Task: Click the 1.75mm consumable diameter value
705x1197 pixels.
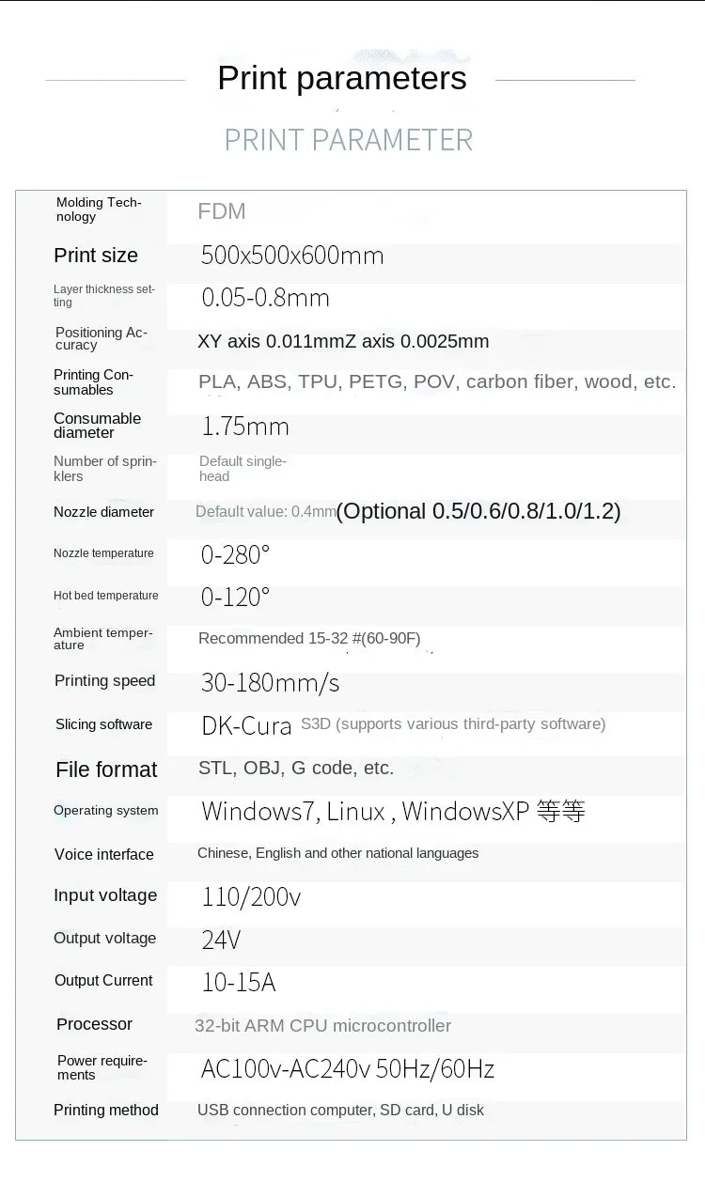Action: pyautogui.click(x=244, y=427)
